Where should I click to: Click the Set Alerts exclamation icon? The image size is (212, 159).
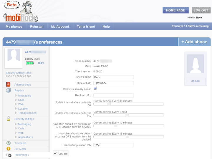point(8,149)
